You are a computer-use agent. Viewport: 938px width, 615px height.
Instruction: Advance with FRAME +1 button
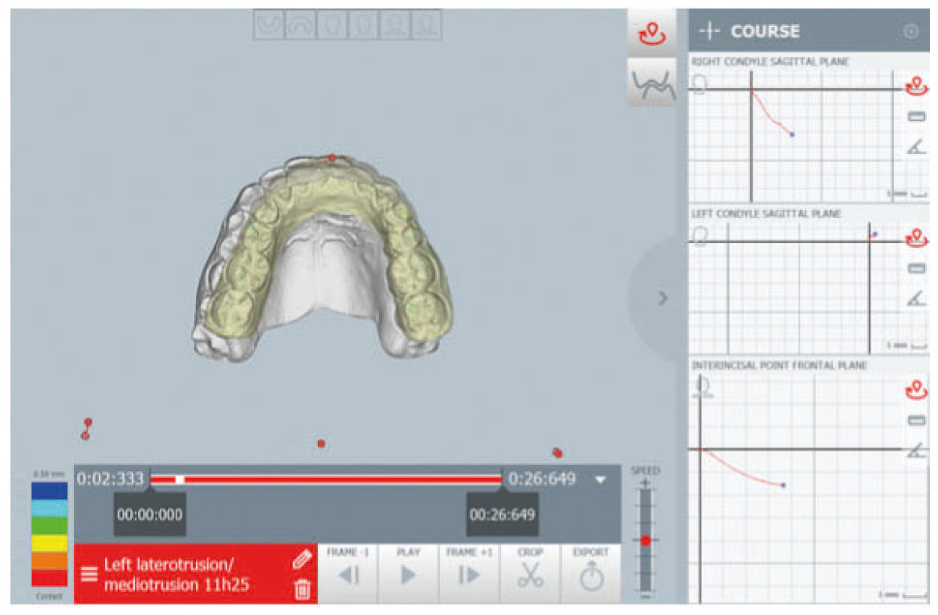click(469, 574)
